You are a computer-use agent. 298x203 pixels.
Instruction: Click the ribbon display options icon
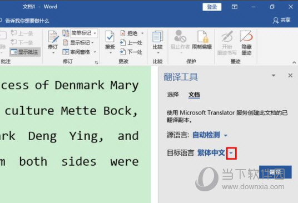235,7
